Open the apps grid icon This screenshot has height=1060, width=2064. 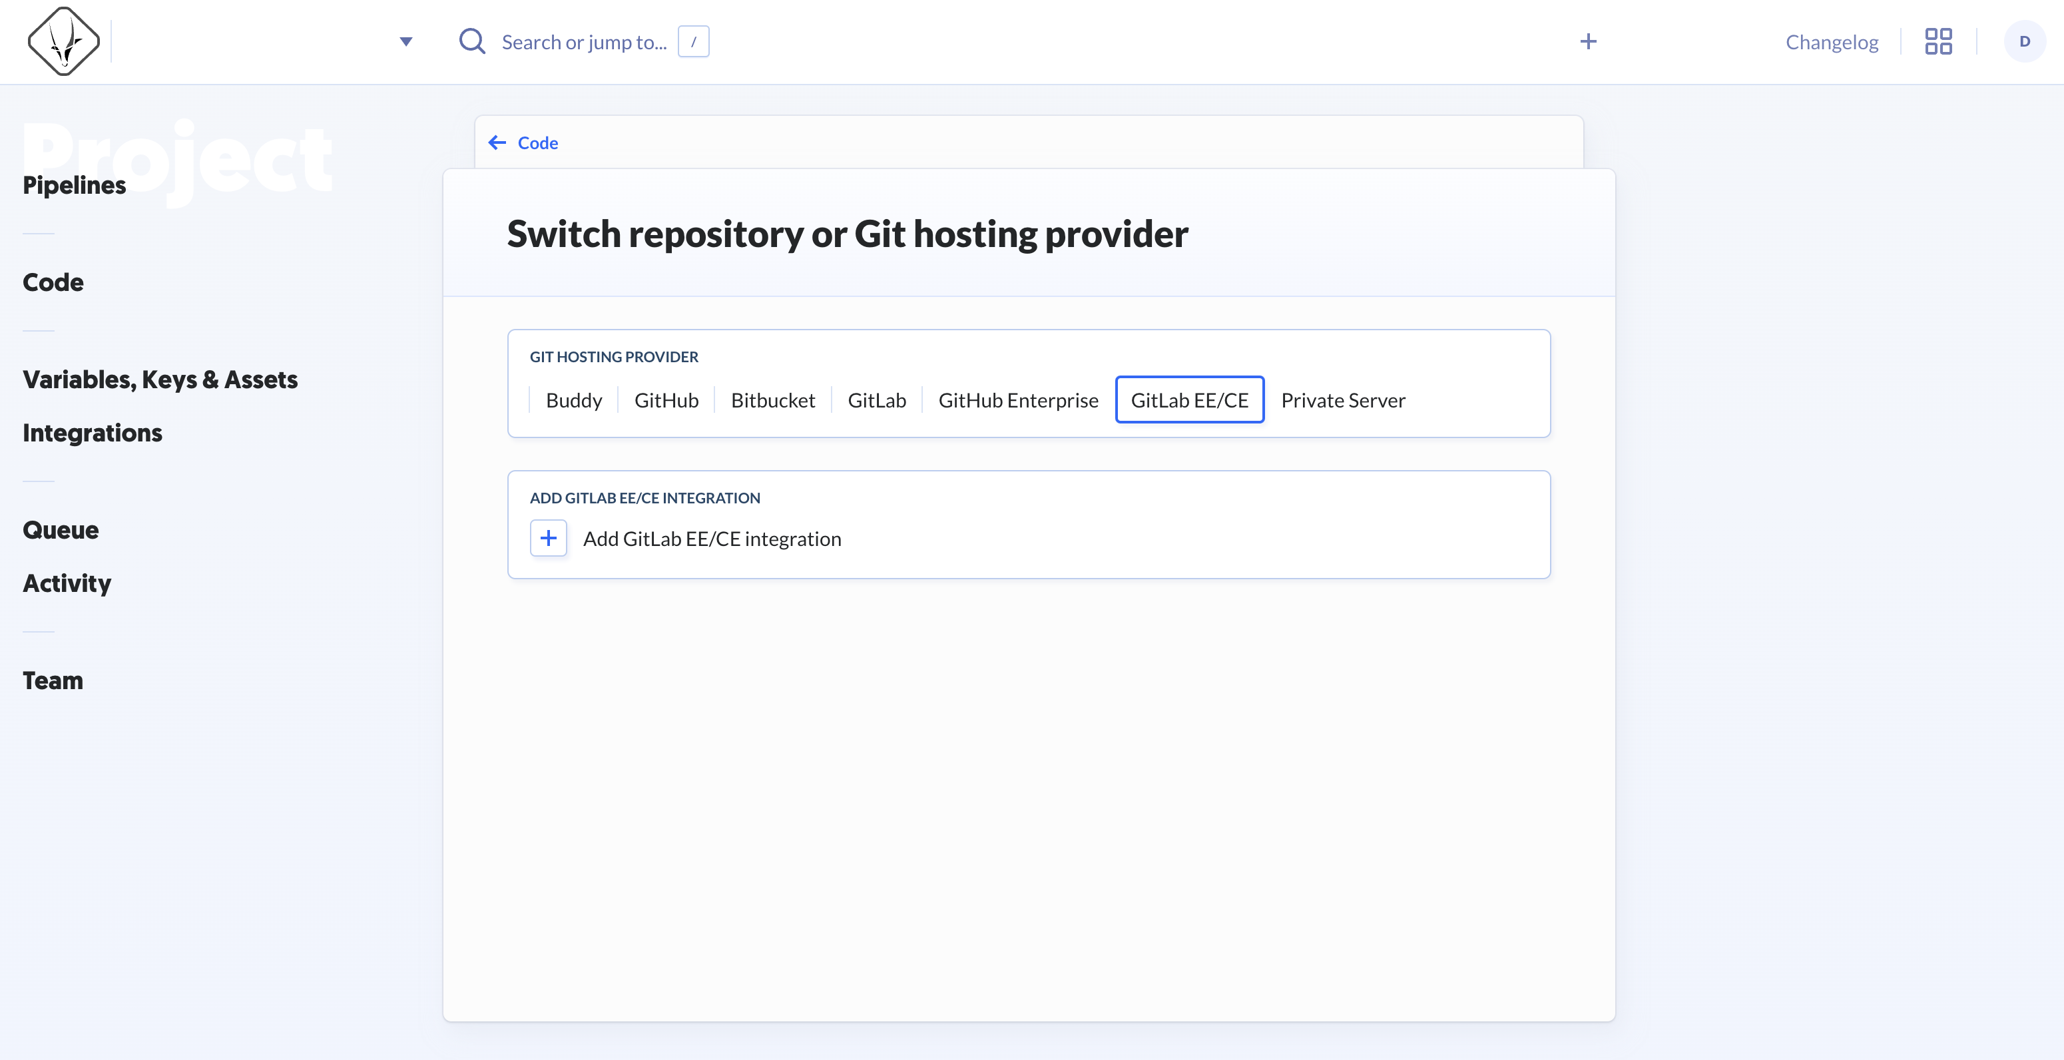1938,42
